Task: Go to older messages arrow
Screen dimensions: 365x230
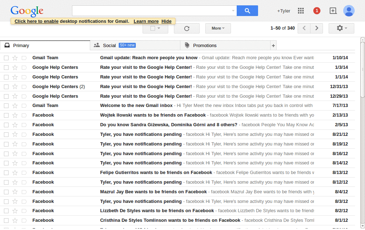Action: (317, 28)
